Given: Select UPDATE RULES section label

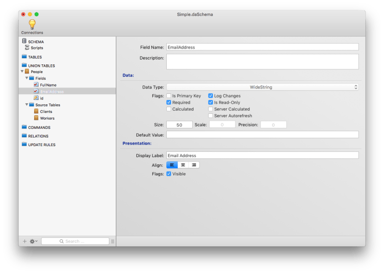Looking at the screenshot, I should pos(42,145).
